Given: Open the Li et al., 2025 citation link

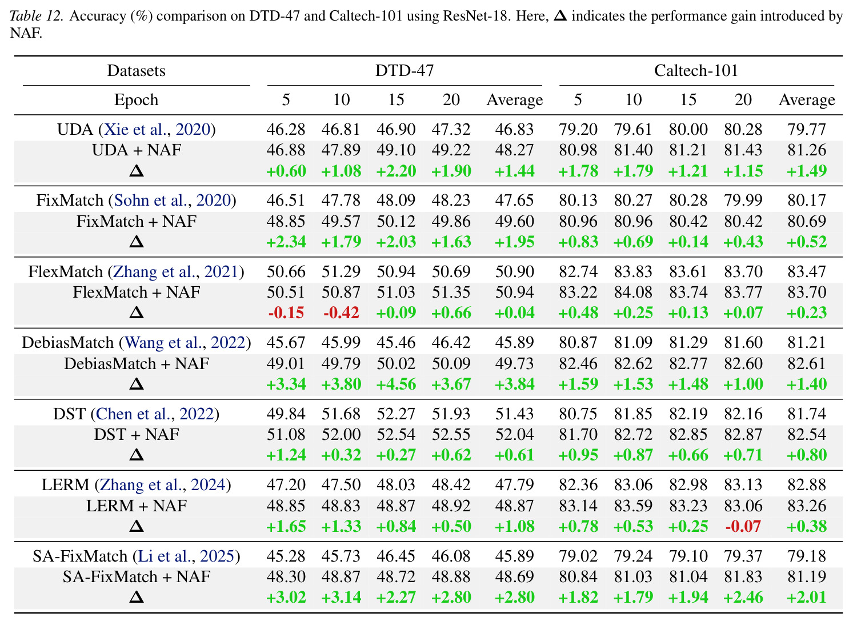Looking at the screenshot, I should click(186, 556).
